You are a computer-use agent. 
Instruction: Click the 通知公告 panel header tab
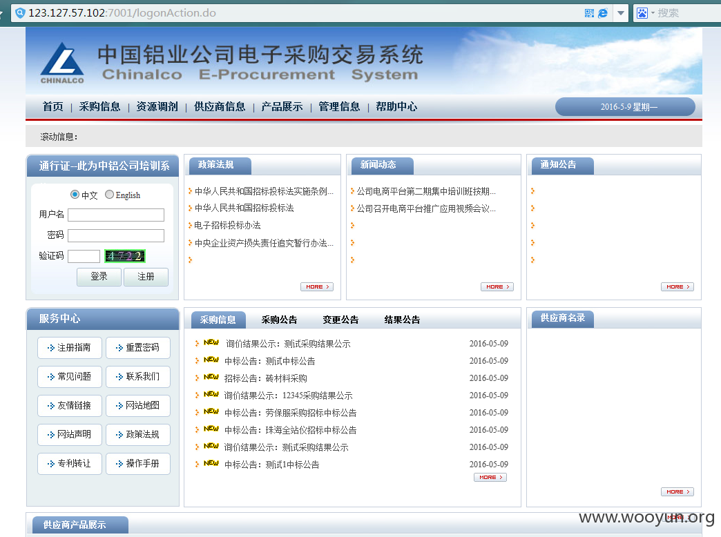(562, 166)
